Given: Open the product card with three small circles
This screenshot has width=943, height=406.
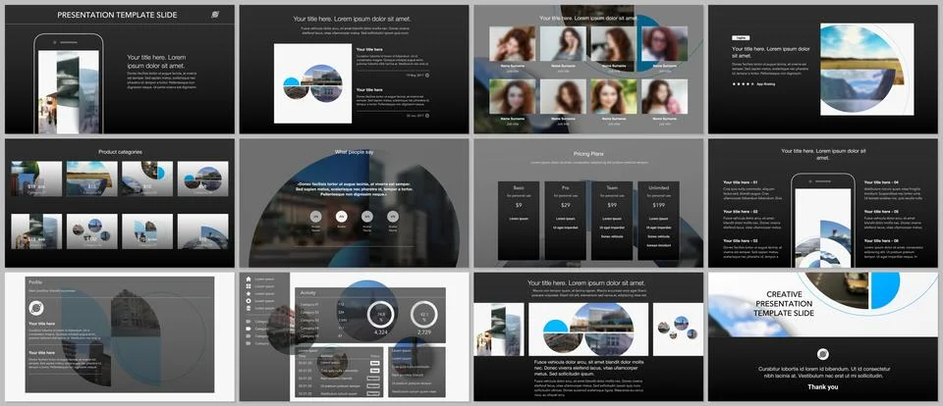Looking at the screenshot, I should click(92, 231).
